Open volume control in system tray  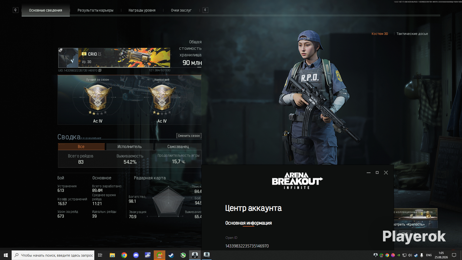coord(410,255)
